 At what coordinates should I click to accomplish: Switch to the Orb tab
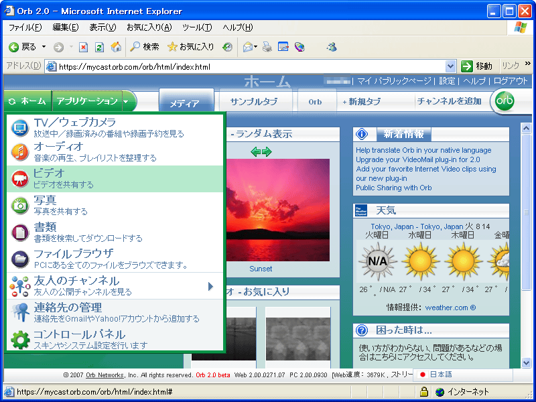316,102
